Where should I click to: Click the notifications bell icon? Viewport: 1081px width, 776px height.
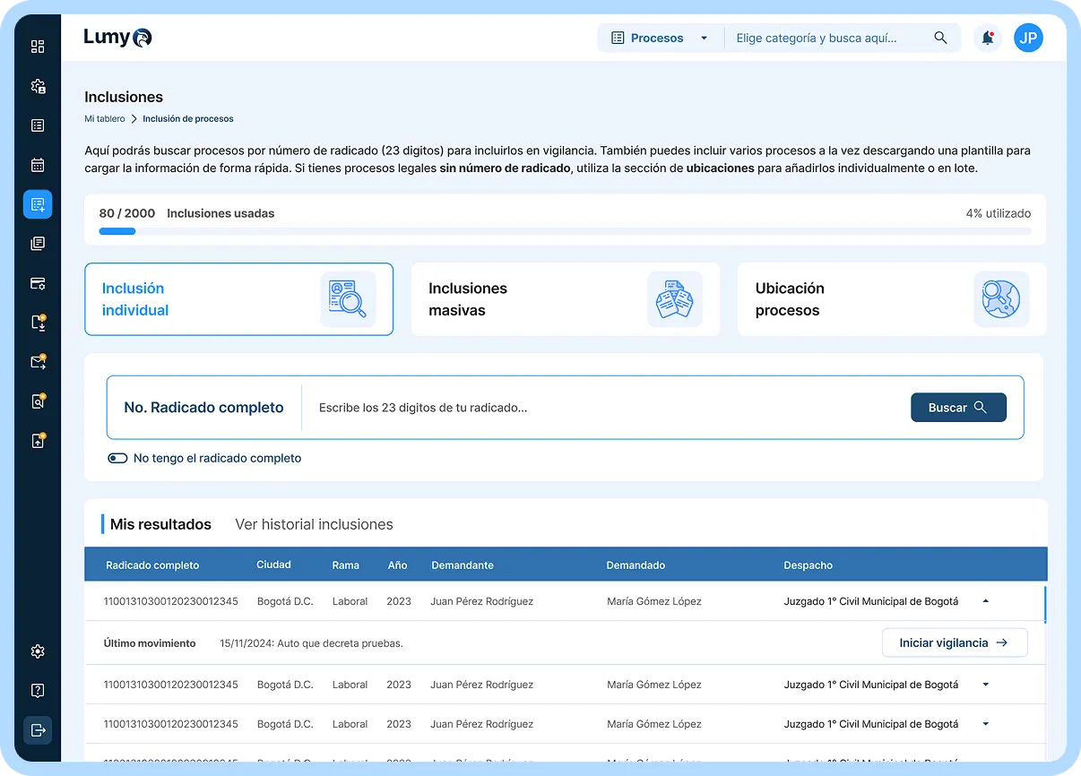[987, 38]
